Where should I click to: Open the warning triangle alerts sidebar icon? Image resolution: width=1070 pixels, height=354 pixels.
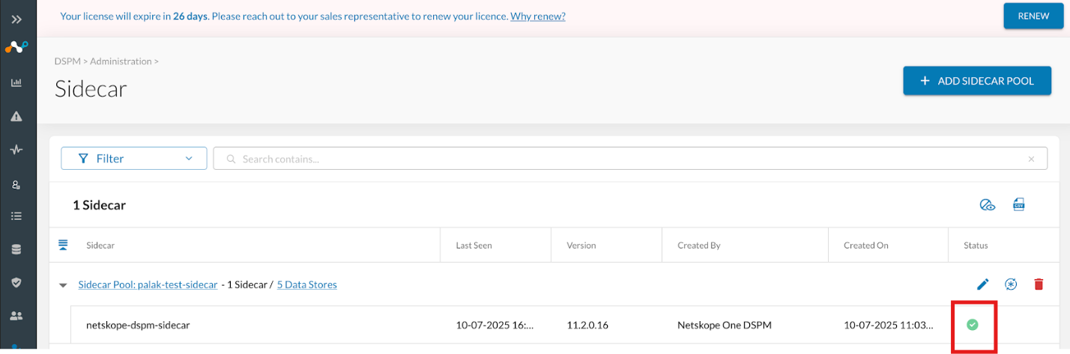click(16, 116)
